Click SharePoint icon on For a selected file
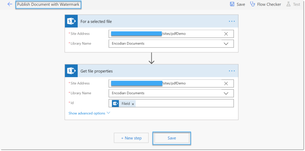This screenshot has height=151, width=305. pos(71,21)
